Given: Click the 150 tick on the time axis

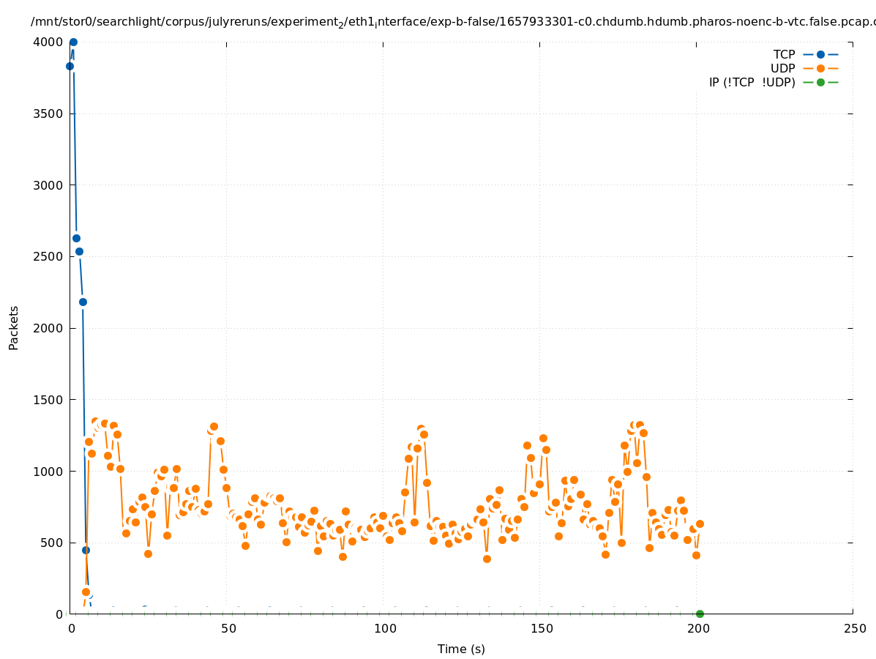Looking at the screenshot, I should click(540, 628).
